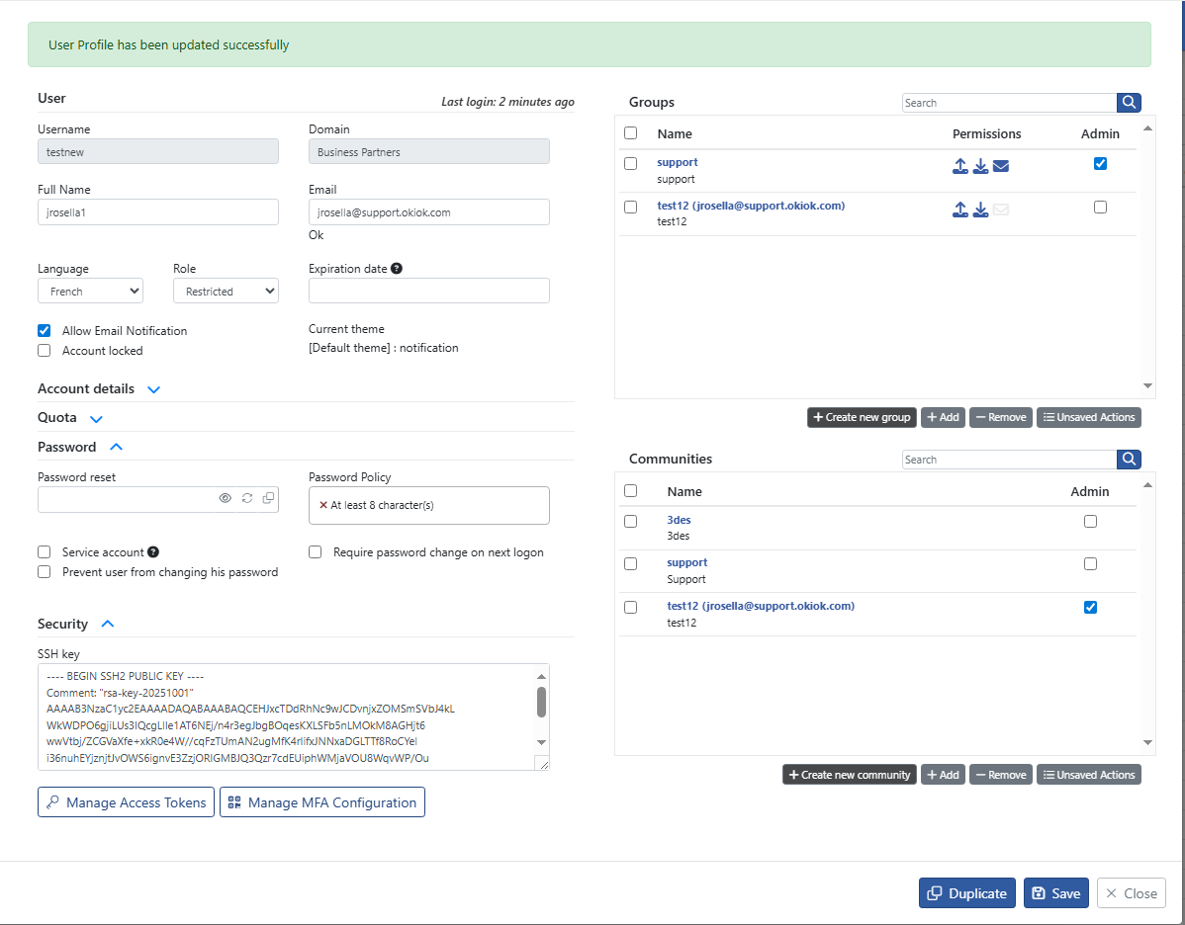Show the password using the eye icon
The image size is (1185, 925).
tap(226, 498)
